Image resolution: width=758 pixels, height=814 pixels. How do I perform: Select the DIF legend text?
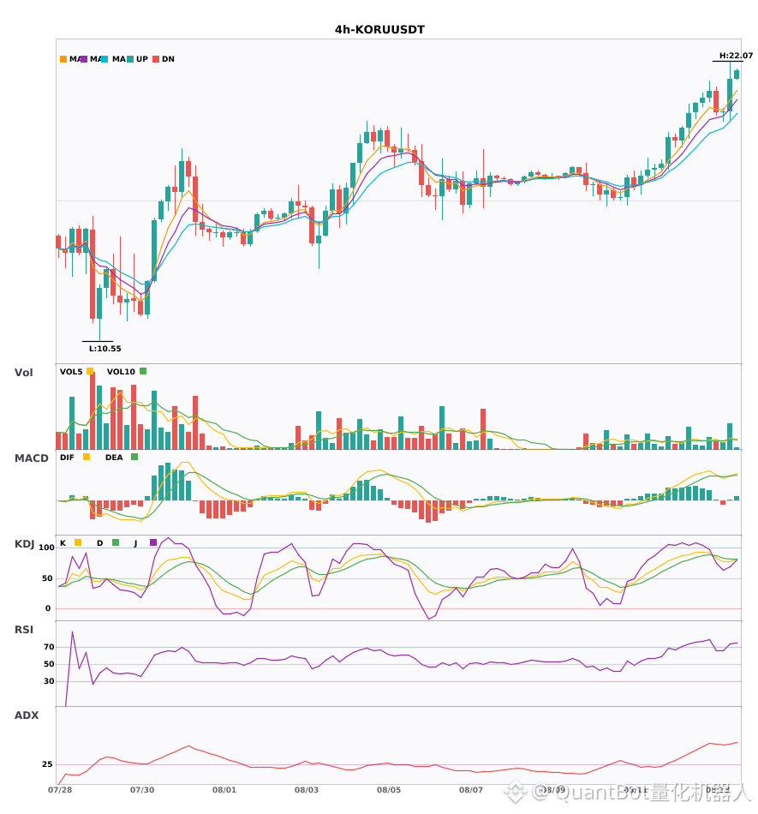point(67,458)
